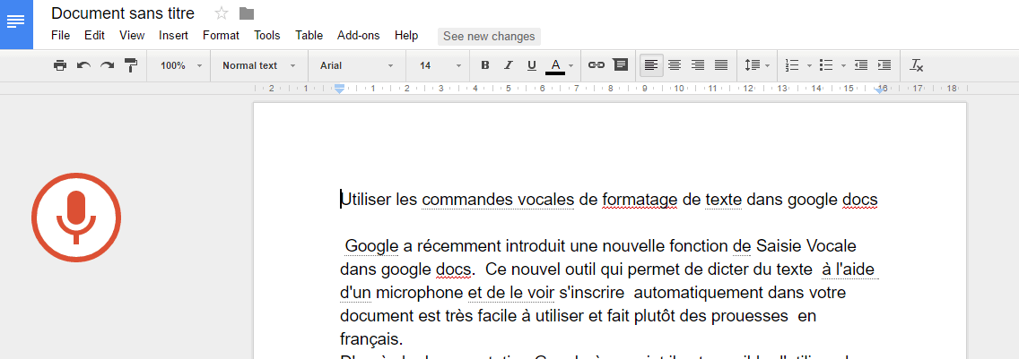This screenshot has height=359, width=1019.
Task: Toggle Bold formatting
Action: tap(484, 65)
